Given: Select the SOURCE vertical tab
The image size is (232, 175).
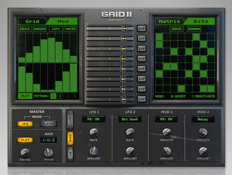Looking at the screenshot, I should click(70, 120).
